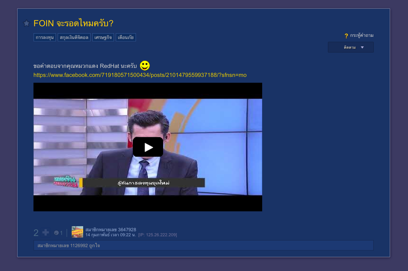Open the ติดตาม follow dropdown
This screenshot has width=408, height=271.
click(351, 47)
